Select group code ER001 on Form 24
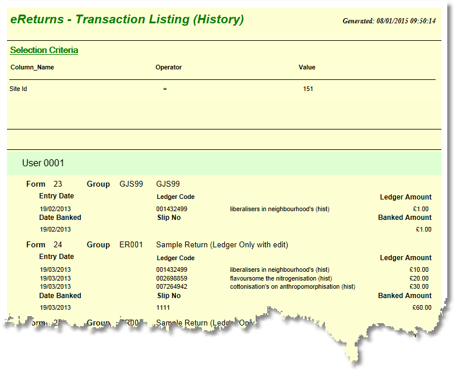 click(131, 245)
